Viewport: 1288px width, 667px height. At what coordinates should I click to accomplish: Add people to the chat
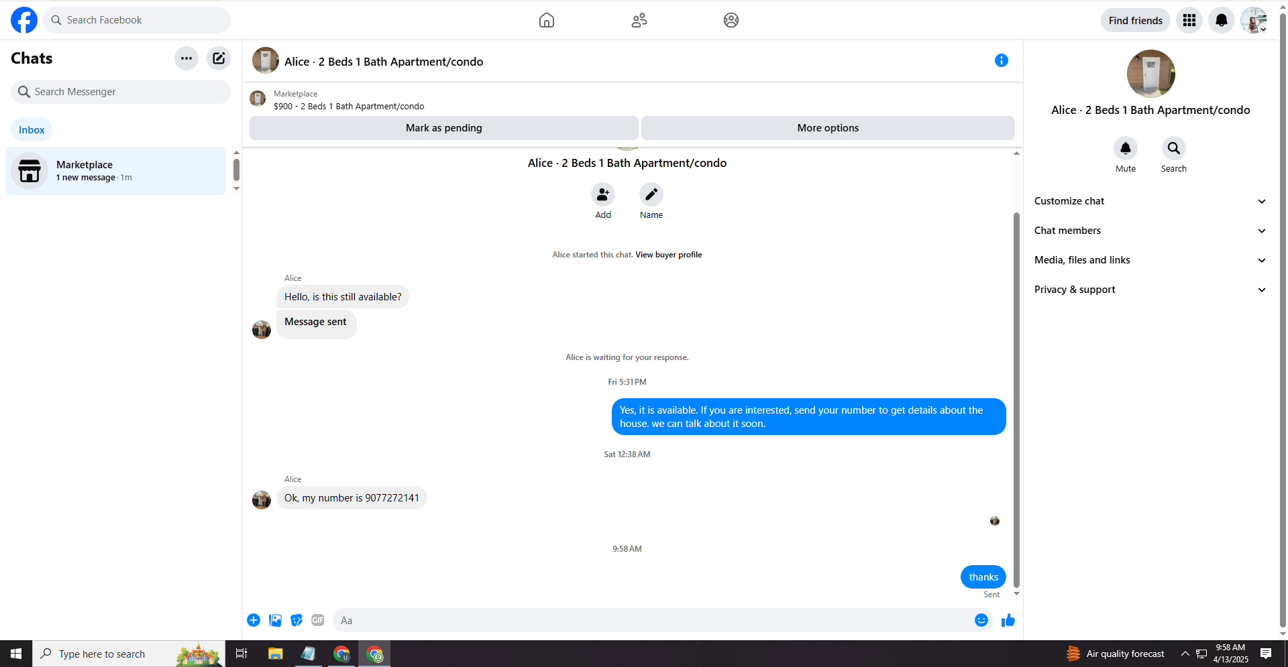[x=603, y=194]
